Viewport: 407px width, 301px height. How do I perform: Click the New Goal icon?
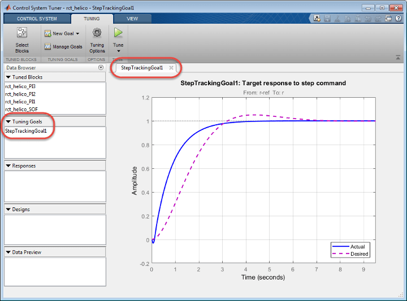[x=47, y=34]
